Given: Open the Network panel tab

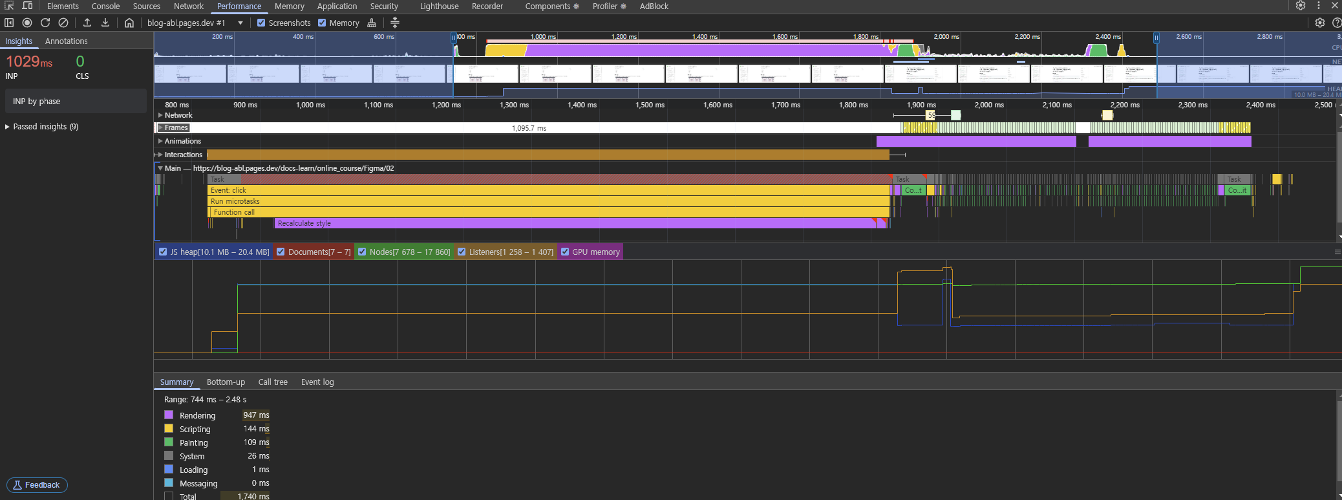Looking at the screenshot, I should tap(189, 6).
